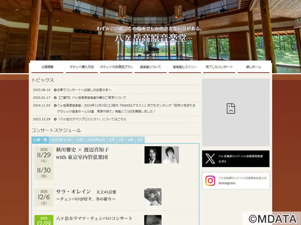Switch to the 2025年11月 schedule tab
This screenshot has height=225, width=301.
[x=61, y=140]
